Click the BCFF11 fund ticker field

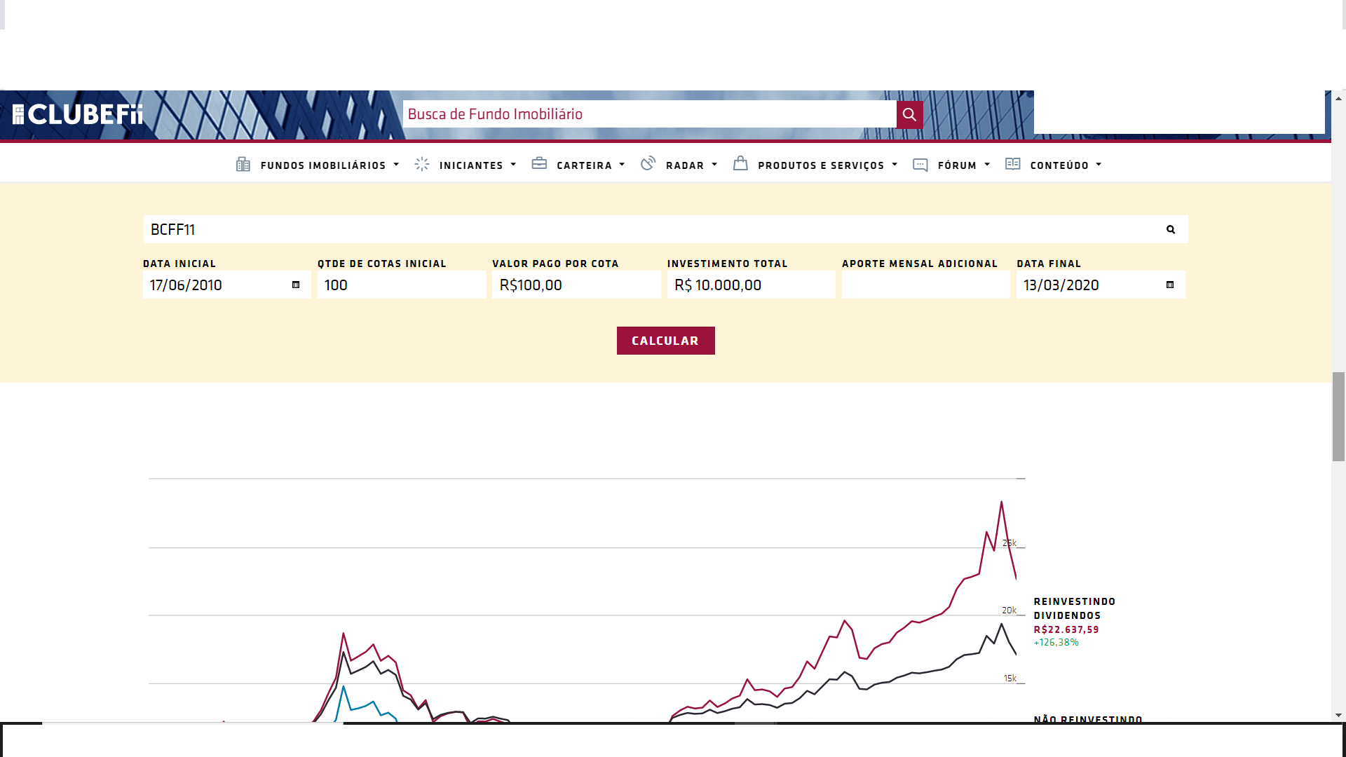665,229
